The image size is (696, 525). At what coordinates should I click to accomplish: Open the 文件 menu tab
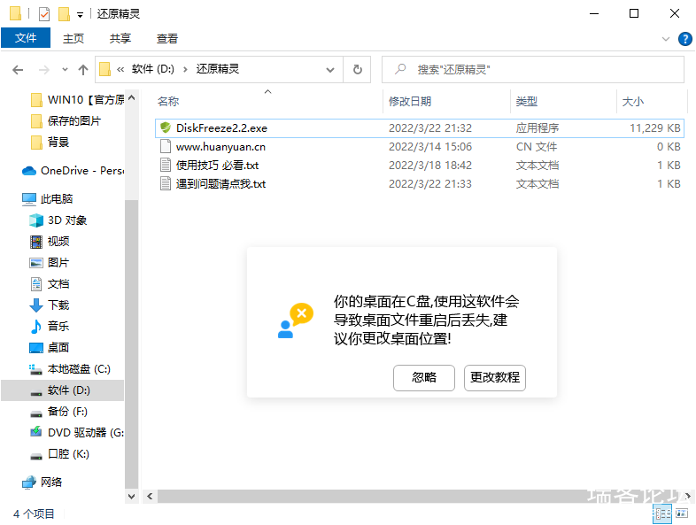click(x=26, y=39)
